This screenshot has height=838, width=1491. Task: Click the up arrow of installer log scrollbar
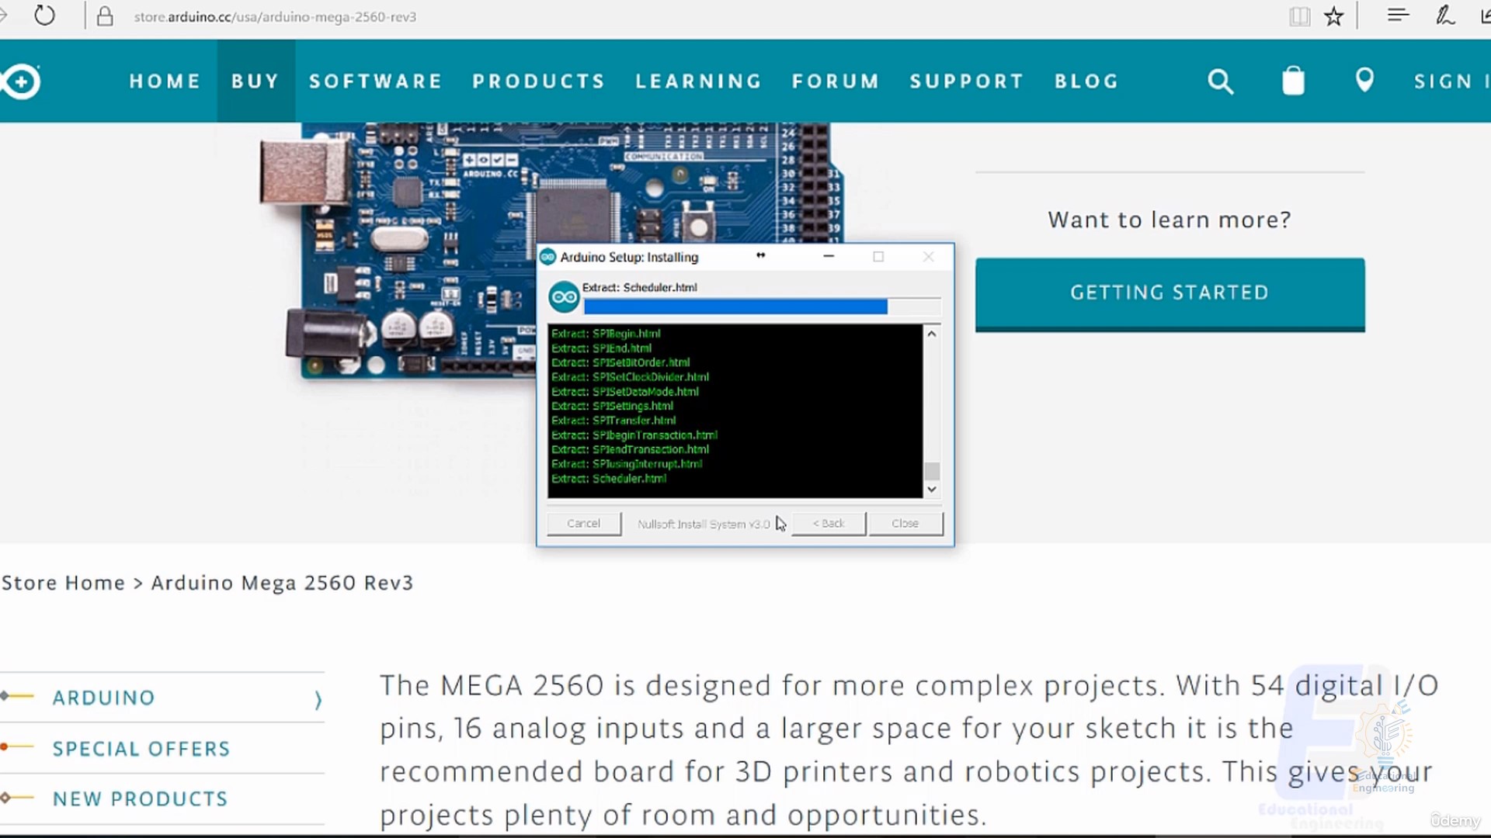coord(932,334)
